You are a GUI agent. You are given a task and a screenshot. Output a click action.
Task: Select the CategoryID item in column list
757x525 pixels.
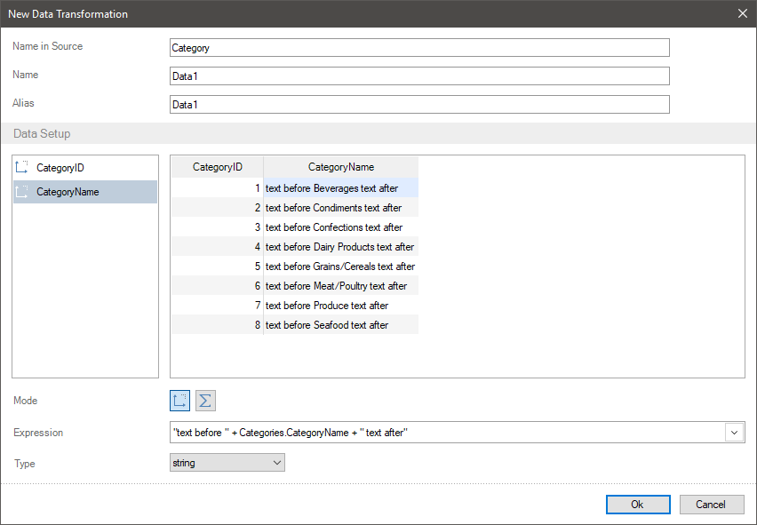60,168
